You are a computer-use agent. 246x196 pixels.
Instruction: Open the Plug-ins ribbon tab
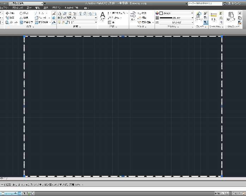click(x=56, y=8)
